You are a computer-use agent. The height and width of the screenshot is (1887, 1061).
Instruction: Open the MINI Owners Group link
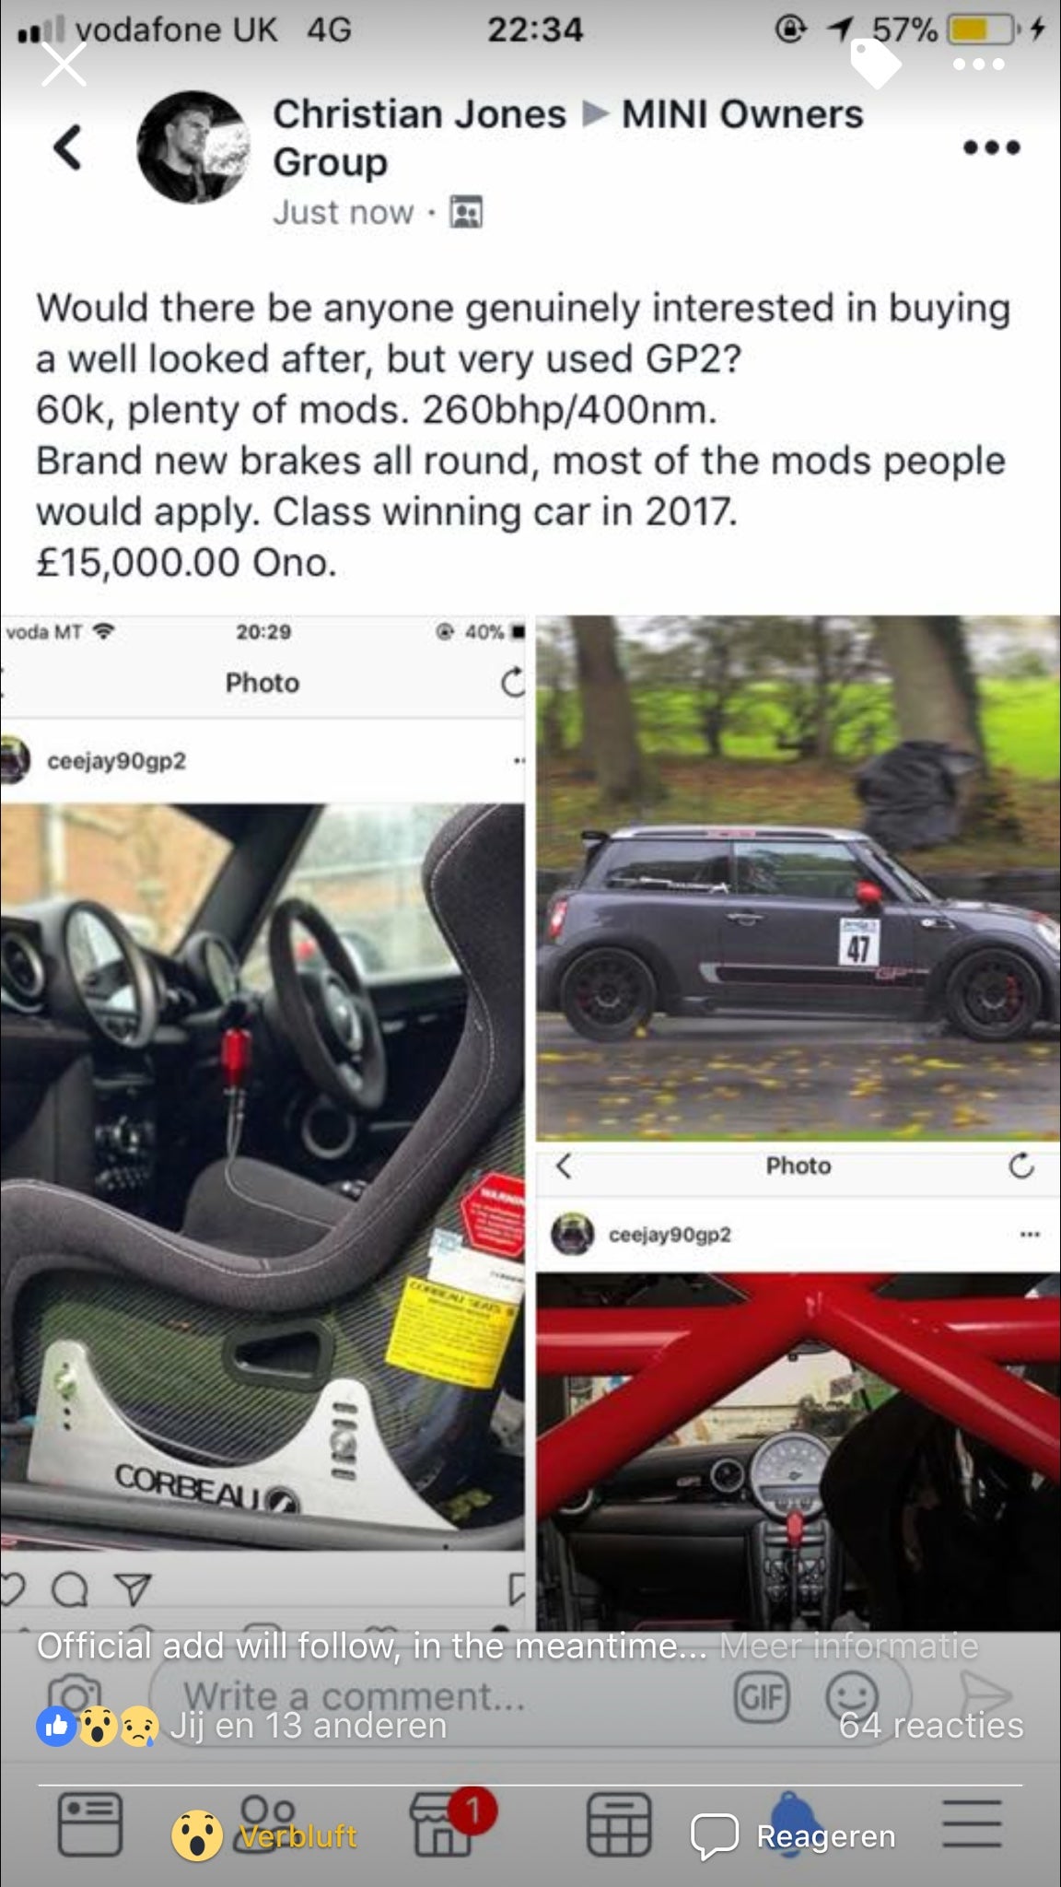pyautogui.click(x=568, y=138)
